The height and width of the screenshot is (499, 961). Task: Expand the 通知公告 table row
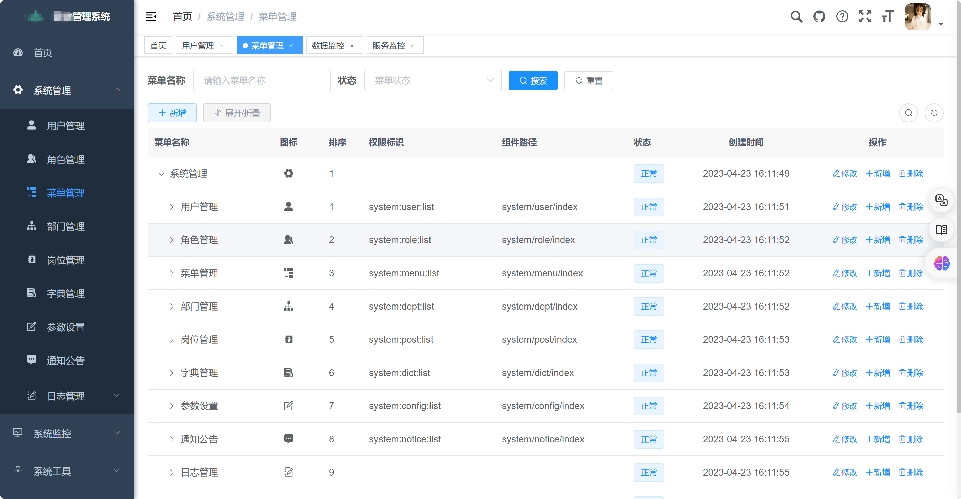171,439
